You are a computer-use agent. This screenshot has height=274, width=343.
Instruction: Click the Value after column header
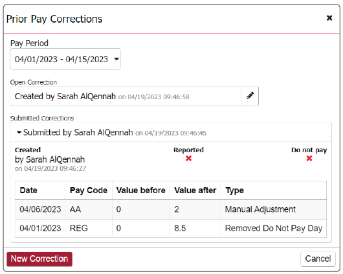point(195,190)
